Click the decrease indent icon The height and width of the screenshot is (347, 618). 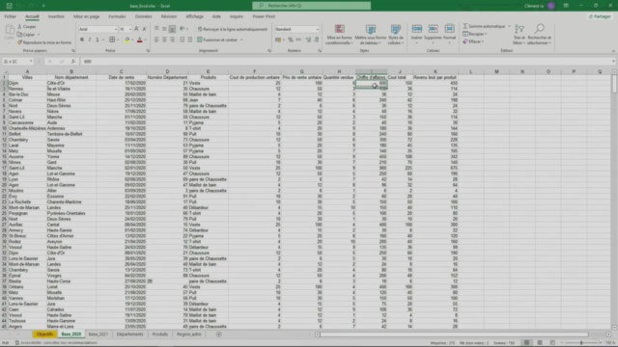point(182,40)
